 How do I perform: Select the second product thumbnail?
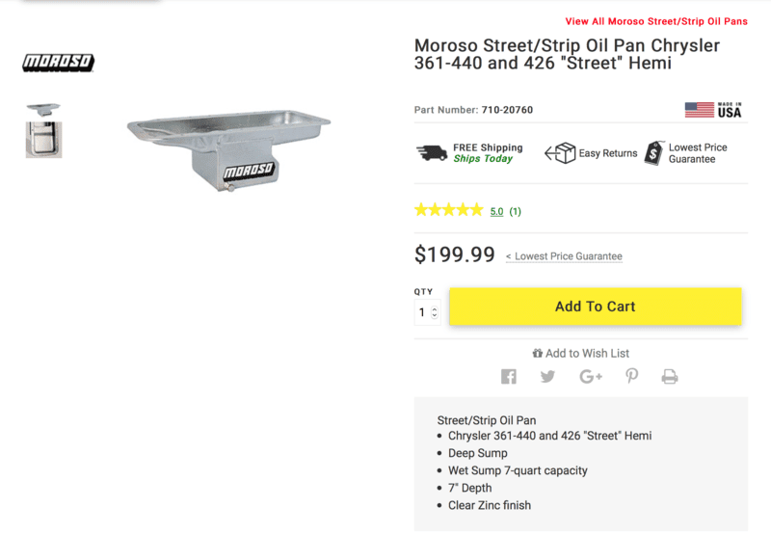pyautogui.click(x=43, y=140)
